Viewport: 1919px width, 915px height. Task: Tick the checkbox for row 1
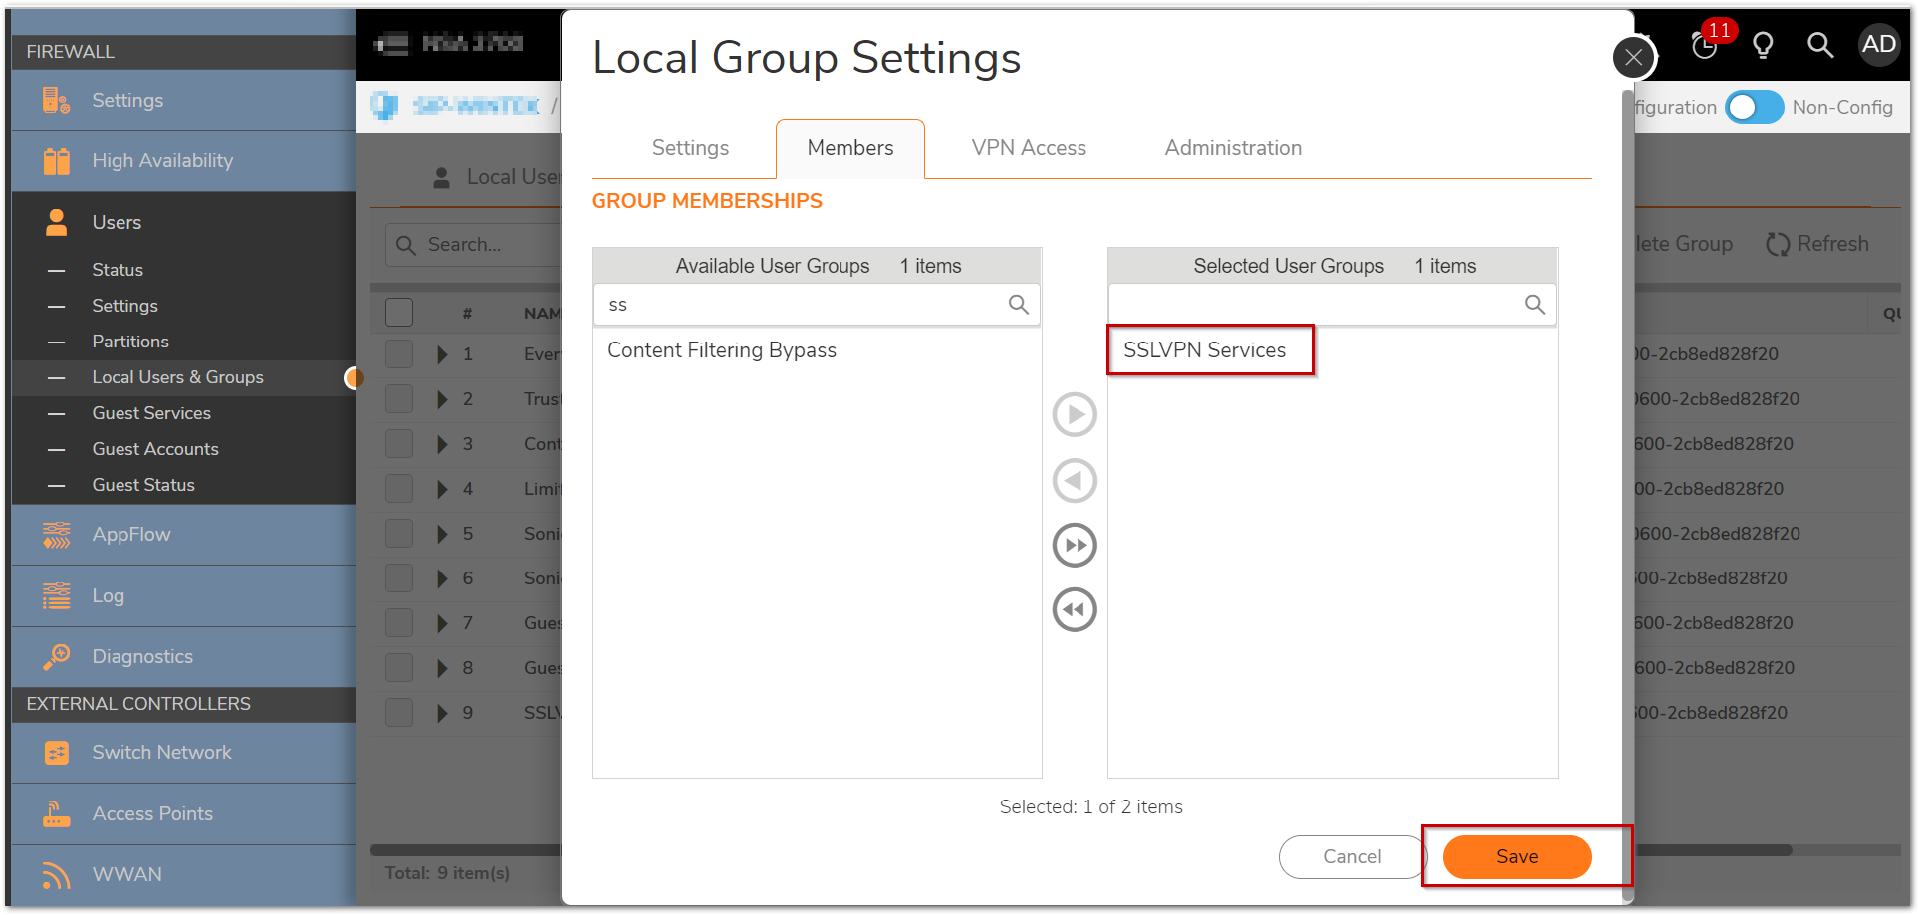point(399,354)
